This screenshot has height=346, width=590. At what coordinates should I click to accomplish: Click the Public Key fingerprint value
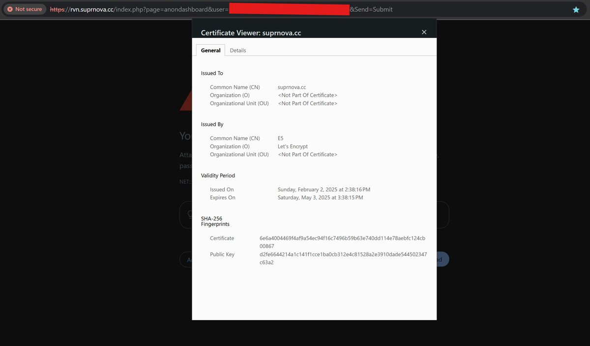[343, 258]
